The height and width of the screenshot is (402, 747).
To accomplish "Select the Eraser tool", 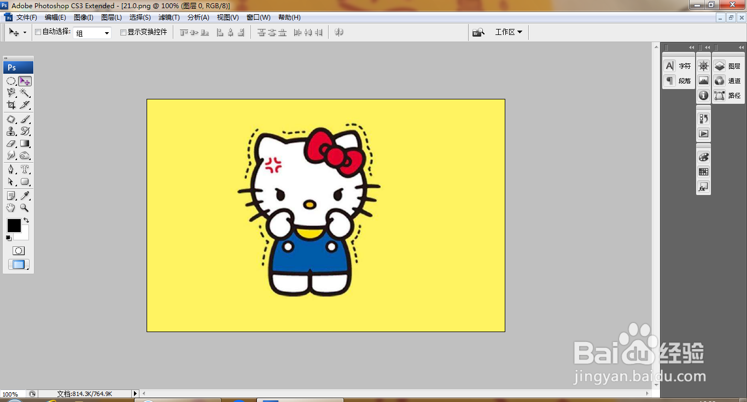I will pyautogui.click(x=11, y=143).
